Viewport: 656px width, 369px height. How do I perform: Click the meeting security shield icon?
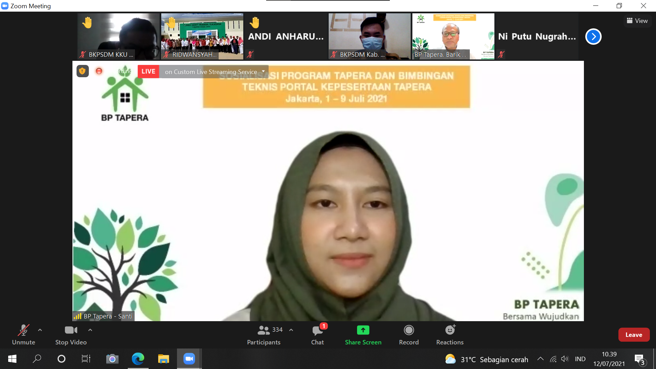(x=82, y=71)
